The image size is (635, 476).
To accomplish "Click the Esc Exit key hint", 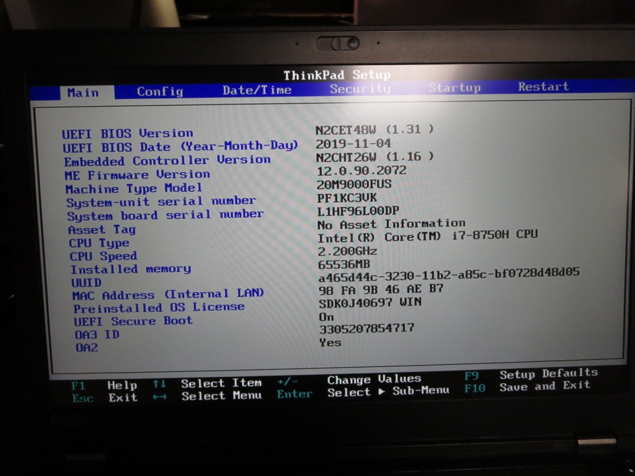I will (x=104, y=398).
